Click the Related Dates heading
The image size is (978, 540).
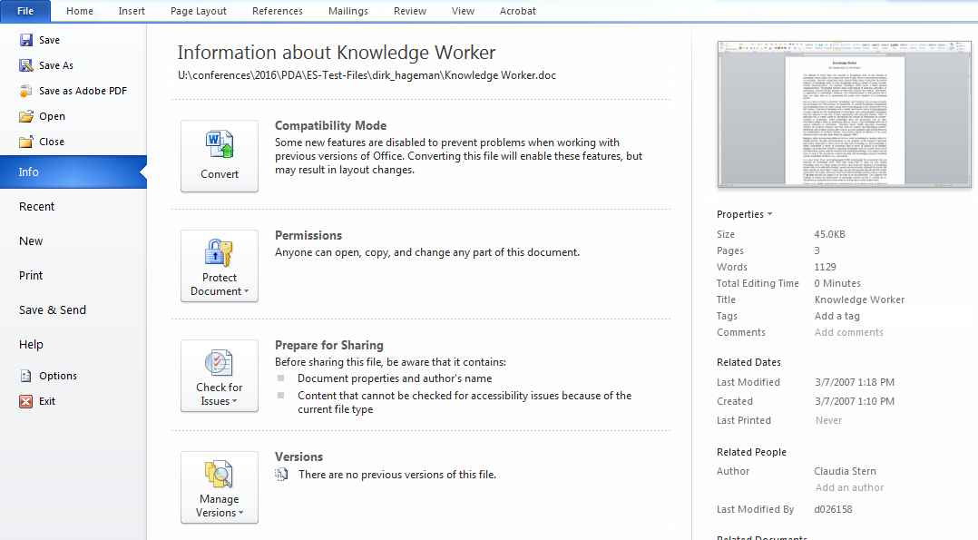(748, 362)
